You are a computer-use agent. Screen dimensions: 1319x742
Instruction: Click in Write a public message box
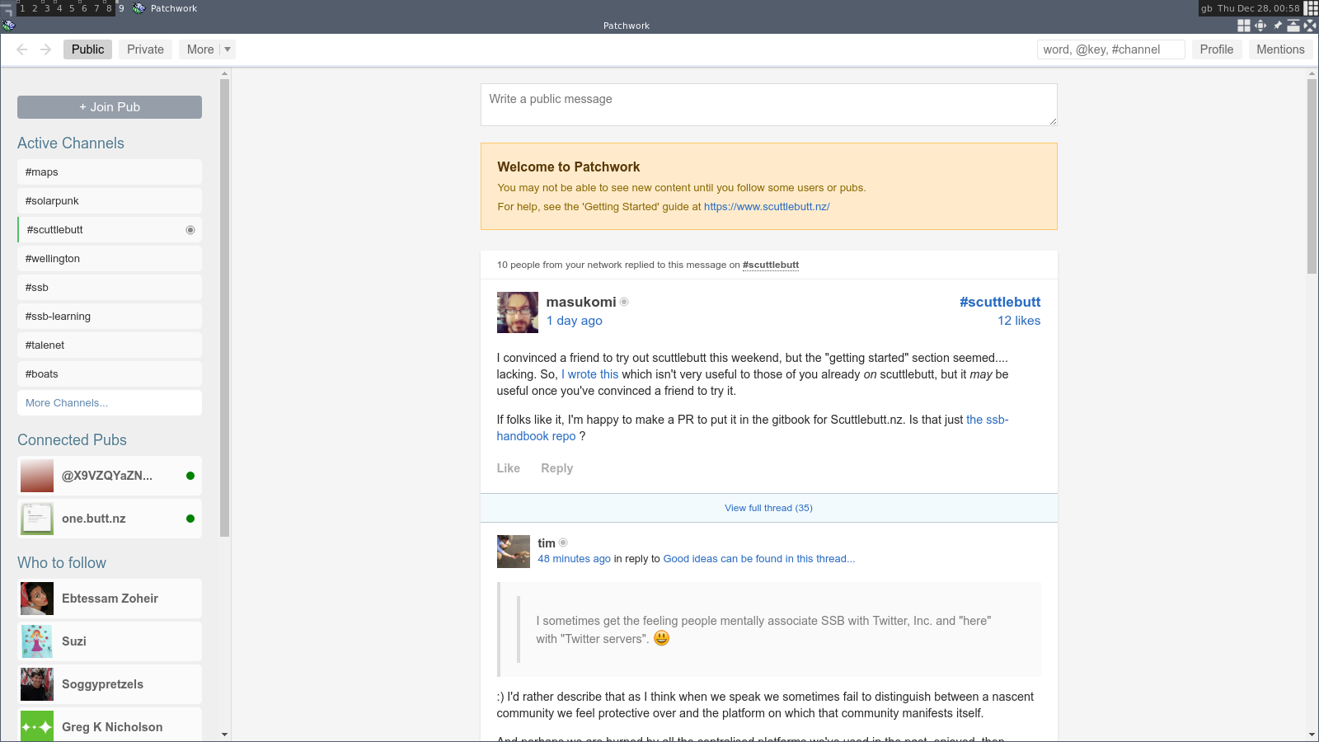click(768, 105)
